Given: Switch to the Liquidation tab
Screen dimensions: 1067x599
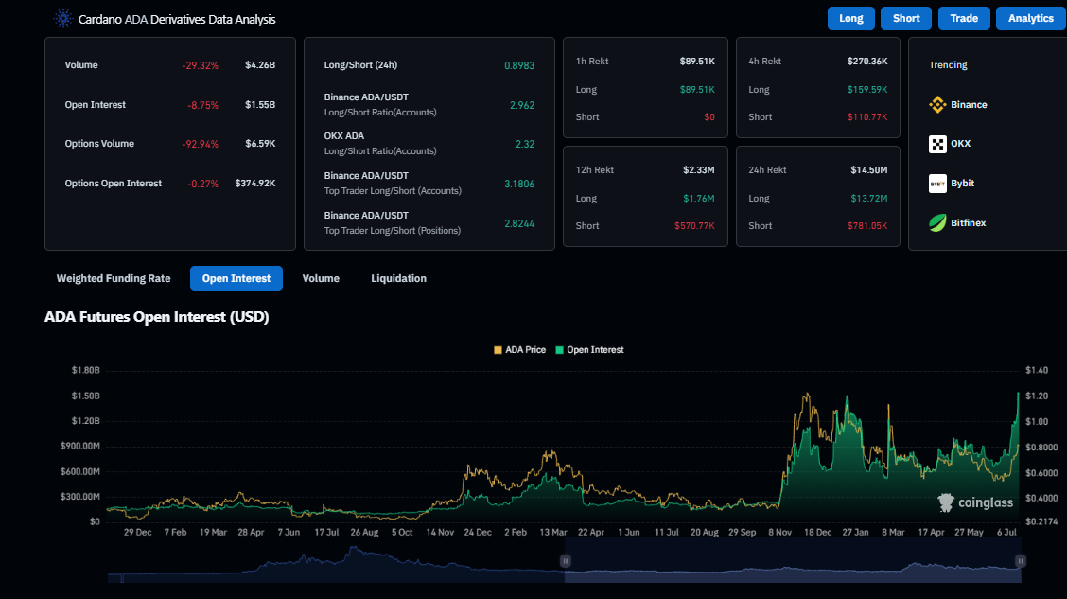Looking at the screenshot, I should pos(399,278).
